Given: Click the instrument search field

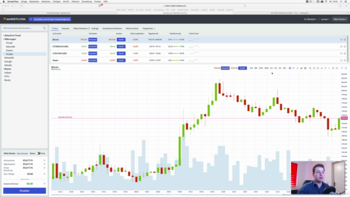Looking at the screenshot, I should 22,28.
